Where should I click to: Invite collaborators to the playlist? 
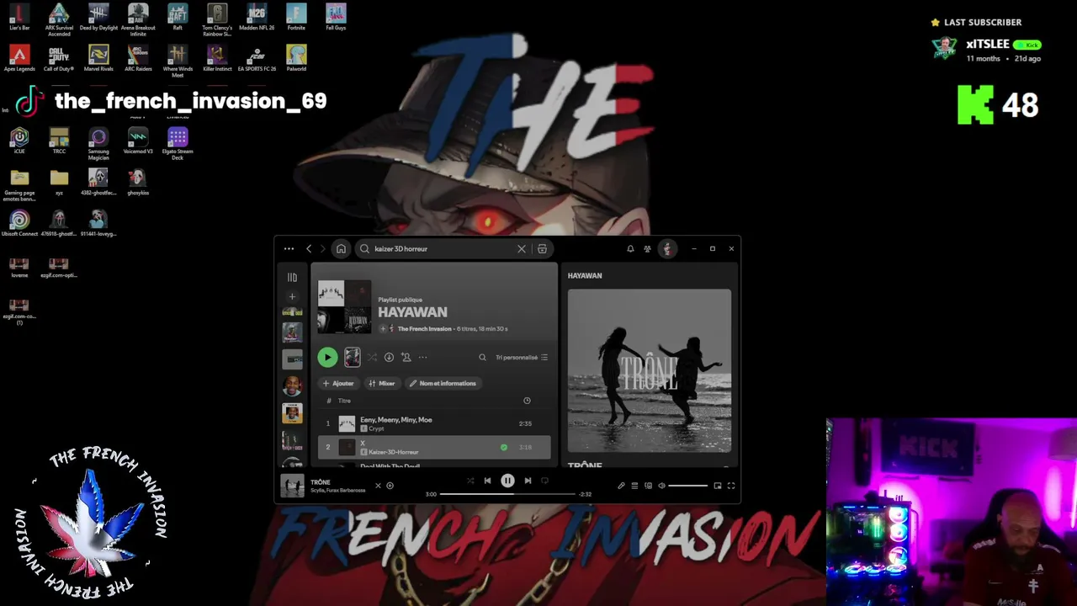pos(406,358)
